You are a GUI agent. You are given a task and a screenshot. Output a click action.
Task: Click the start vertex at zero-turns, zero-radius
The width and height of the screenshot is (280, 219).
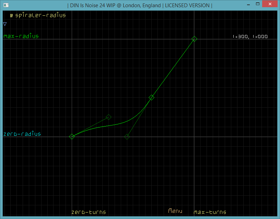click(x=72, y=137)
